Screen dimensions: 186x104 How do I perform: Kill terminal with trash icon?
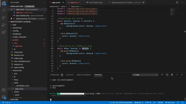[172, 75]
